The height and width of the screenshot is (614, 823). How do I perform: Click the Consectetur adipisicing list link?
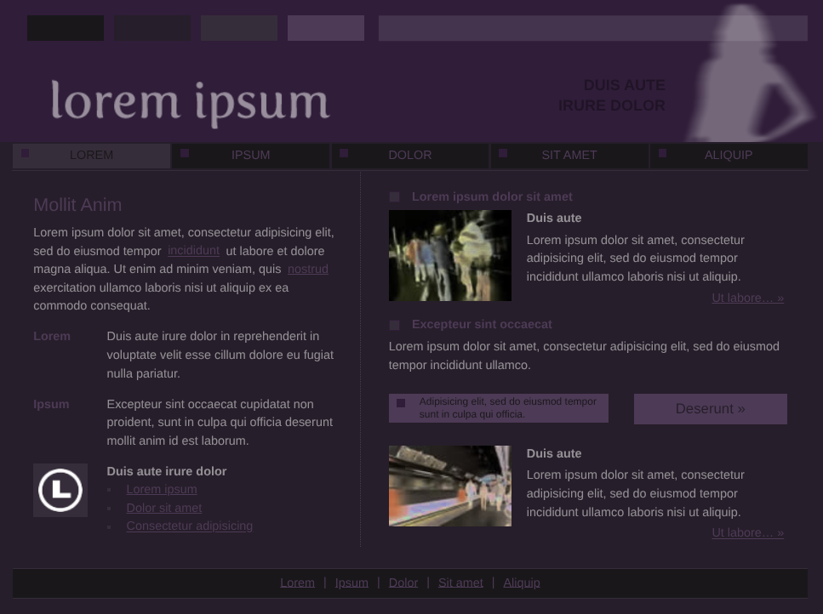189,526
